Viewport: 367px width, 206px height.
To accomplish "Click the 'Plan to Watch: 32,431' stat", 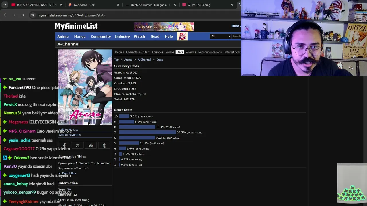I will pos(130,94).
